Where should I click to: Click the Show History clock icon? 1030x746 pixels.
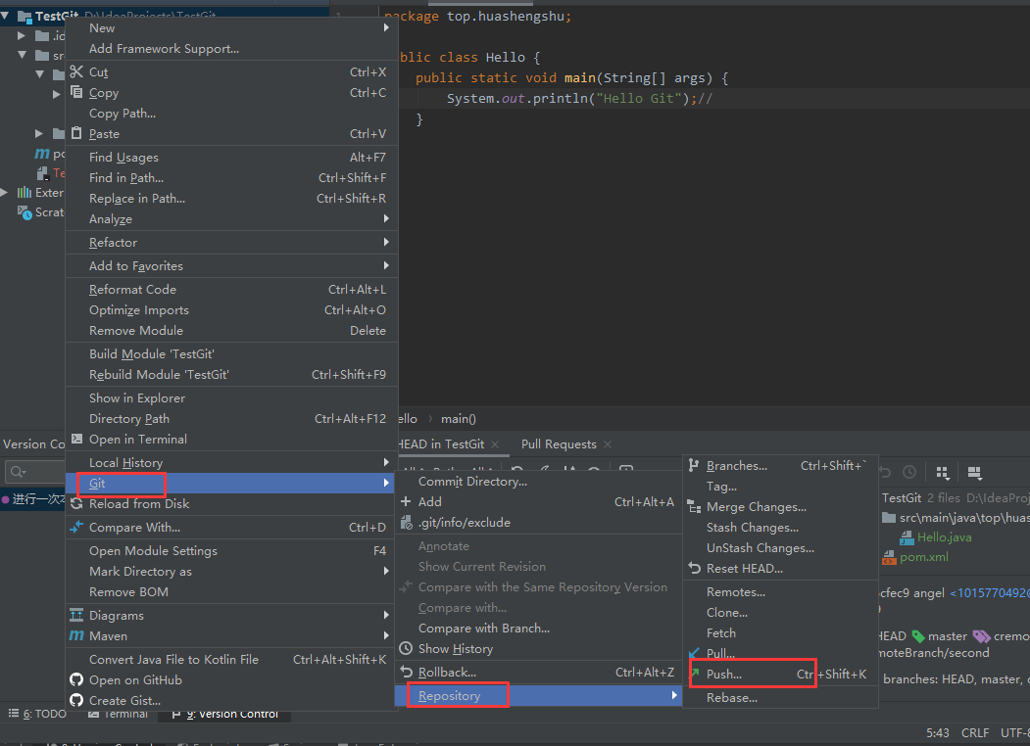[x=407, y=648]
